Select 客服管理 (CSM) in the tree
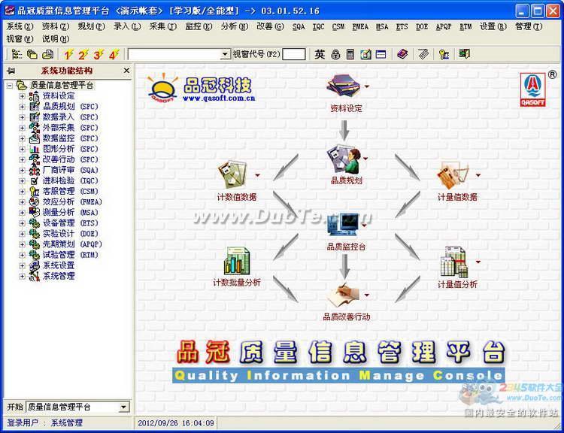The image size is (564, 433). coord(70,192)
